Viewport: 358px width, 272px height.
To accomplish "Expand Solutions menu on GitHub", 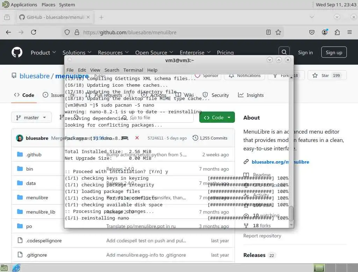I will tap(77, 52).
